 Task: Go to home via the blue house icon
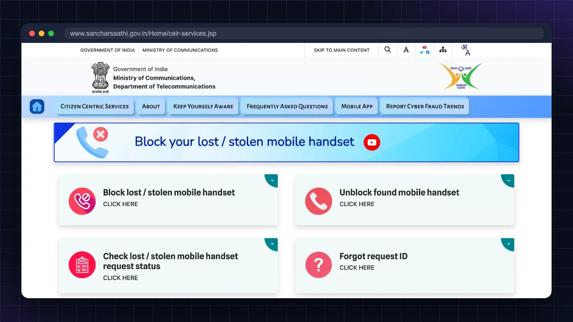[x=37, y=106]
